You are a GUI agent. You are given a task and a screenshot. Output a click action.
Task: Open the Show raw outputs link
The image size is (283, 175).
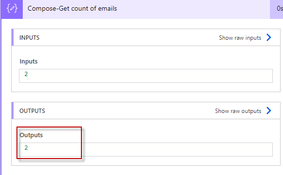238,111
